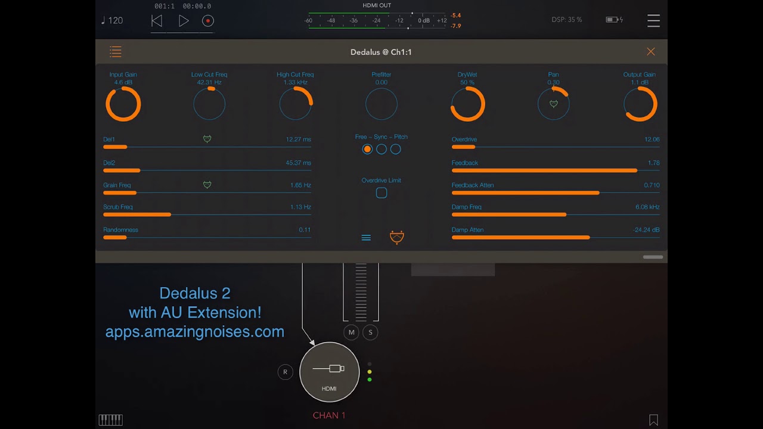Arm recording with the red record button

(207, 21)
